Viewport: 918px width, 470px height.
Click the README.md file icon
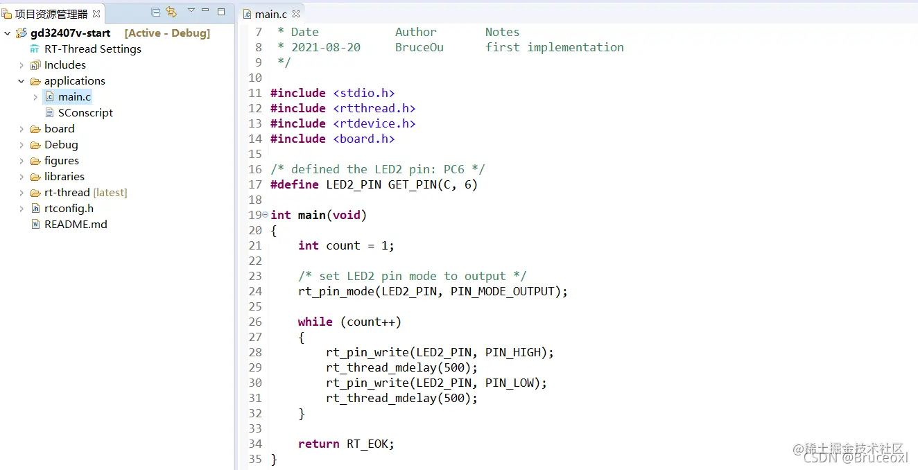click(35, 225)
